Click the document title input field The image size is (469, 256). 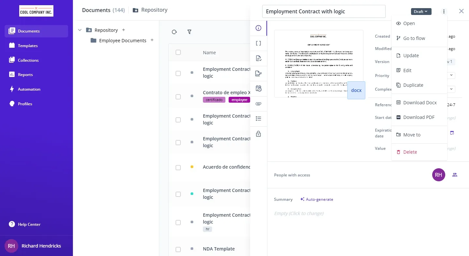[x=323, y=11]
